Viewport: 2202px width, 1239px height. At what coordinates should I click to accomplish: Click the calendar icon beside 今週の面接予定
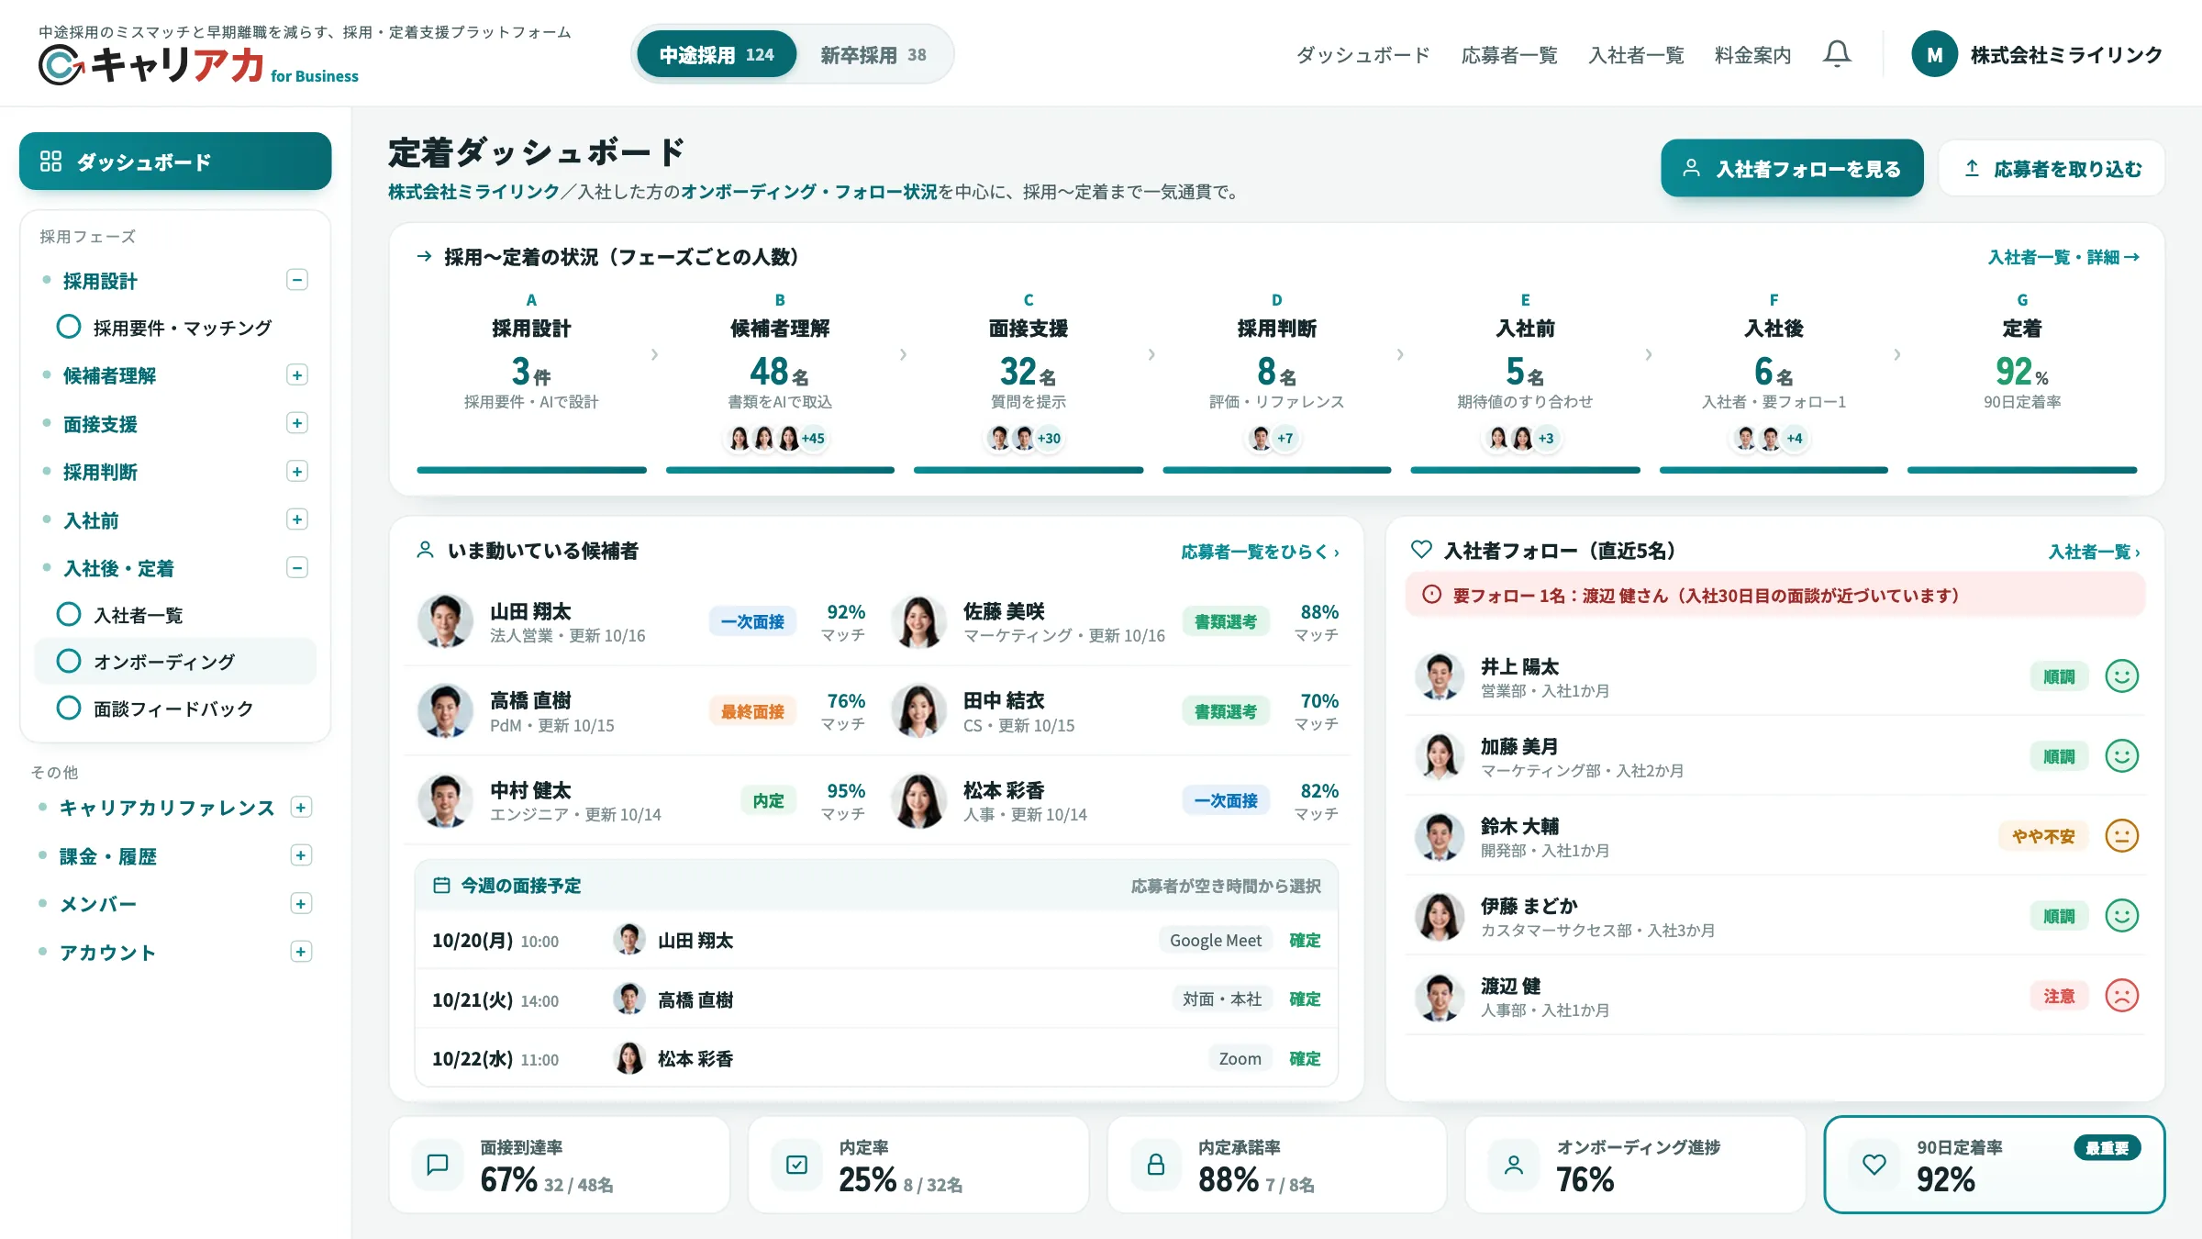click(441, 885)
